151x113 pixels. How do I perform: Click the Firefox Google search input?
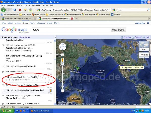[132, 10]
